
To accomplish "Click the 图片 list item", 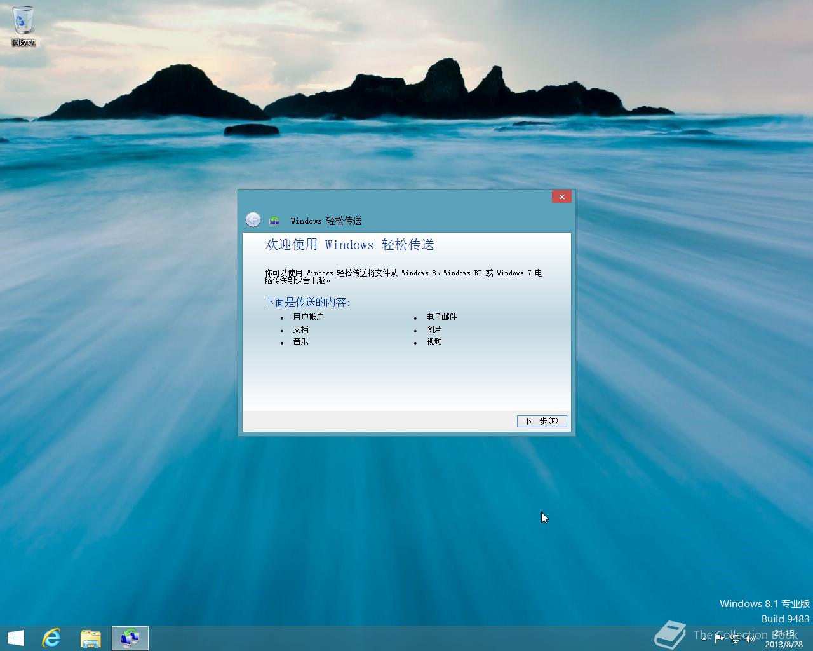I will [x=434, y=329].
